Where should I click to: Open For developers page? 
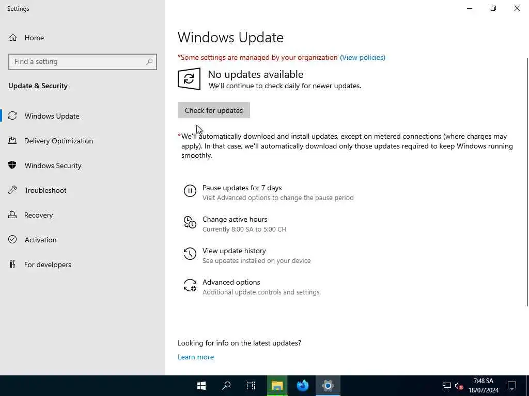pos(83,265)
